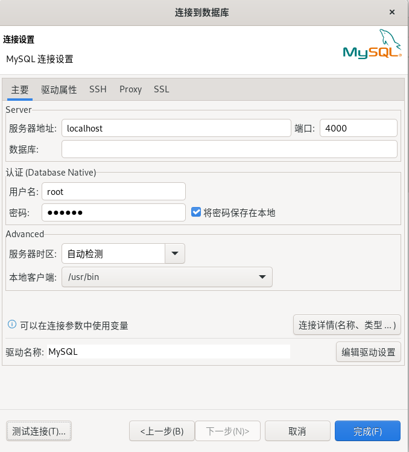
Task: Toggle 将密码保存在本地 checkbox
Action: click(196, 212)
